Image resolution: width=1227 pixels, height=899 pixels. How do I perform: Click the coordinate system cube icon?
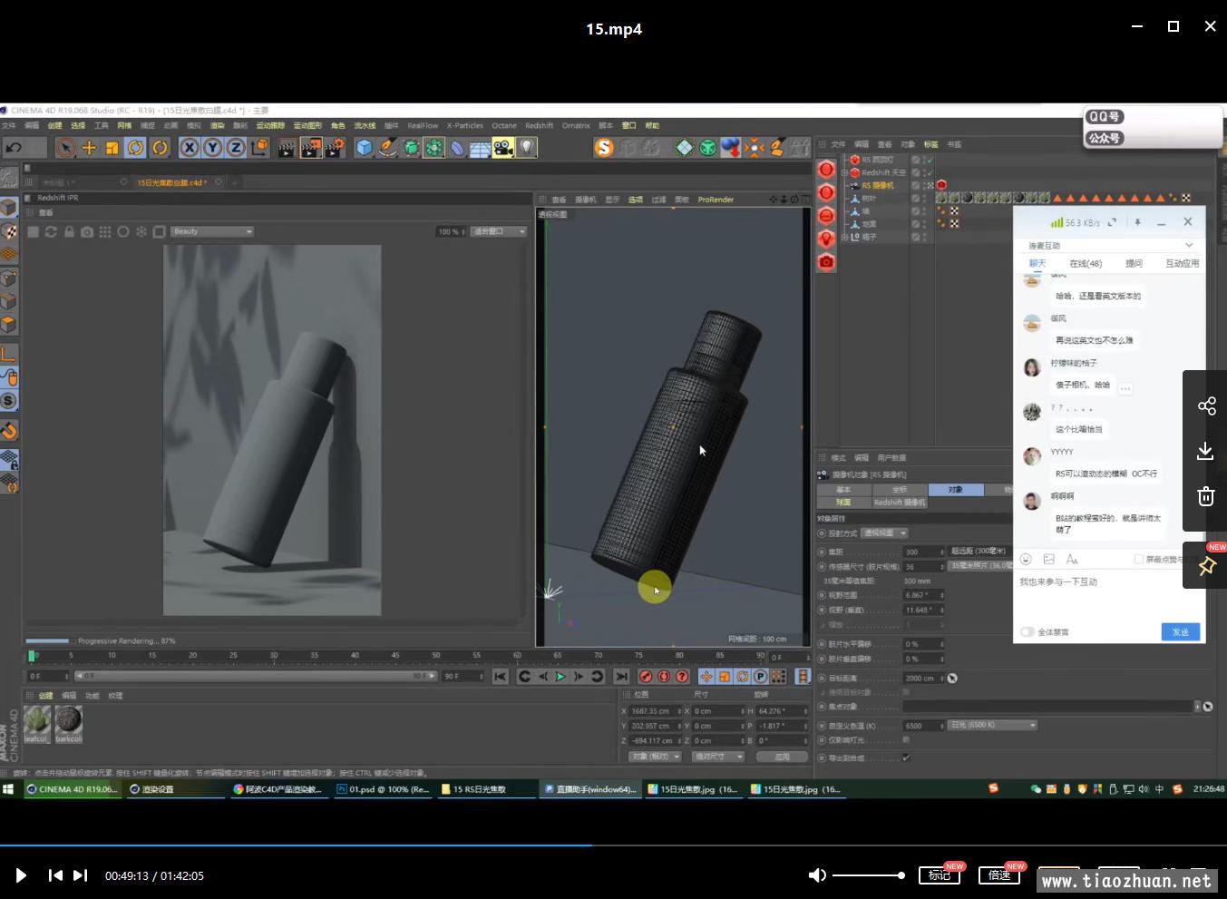tap(259, 147)
